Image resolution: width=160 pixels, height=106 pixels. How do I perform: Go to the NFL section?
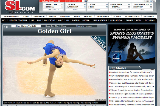click(4, 20)
